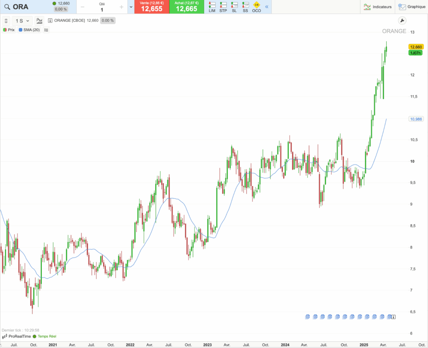Increase order quantity with the plus button

(x=122, y=7)
